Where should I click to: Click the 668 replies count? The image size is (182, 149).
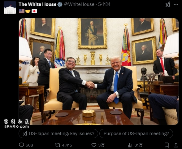tap(29, 145)
